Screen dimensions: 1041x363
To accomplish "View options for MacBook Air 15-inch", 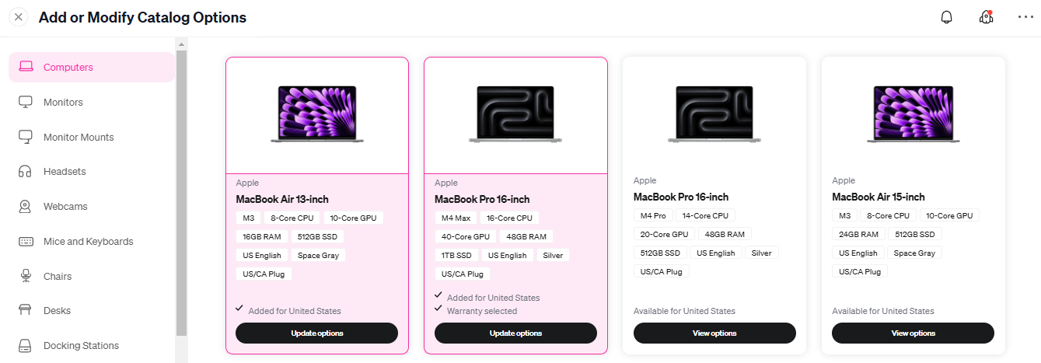I will (913, 333).
